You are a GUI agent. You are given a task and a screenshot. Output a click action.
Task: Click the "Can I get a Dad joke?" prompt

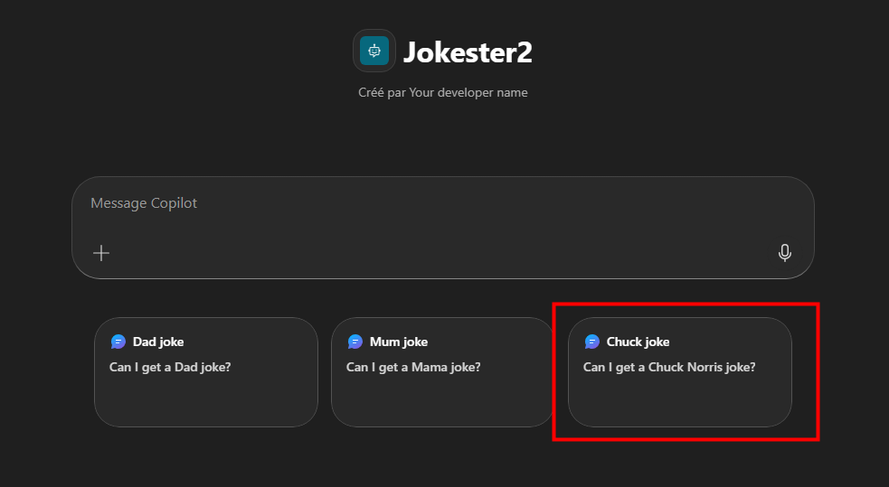point(170,367)
